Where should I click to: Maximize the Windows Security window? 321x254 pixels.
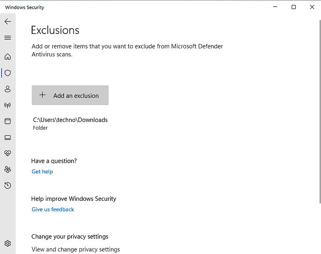pyautogui.click(x=293, y=7)
